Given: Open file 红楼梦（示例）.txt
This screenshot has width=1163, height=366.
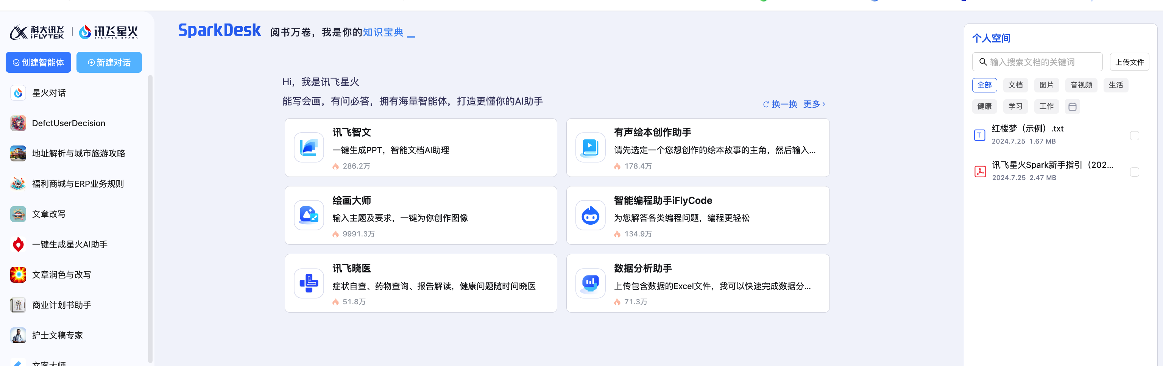Looking at the screenshot, I should point(1027,129).
